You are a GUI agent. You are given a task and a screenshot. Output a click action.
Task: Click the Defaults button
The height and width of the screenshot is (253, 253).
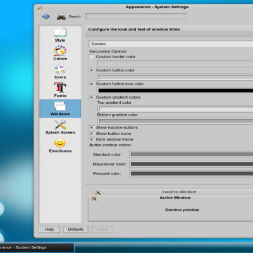tap(76, 230)
